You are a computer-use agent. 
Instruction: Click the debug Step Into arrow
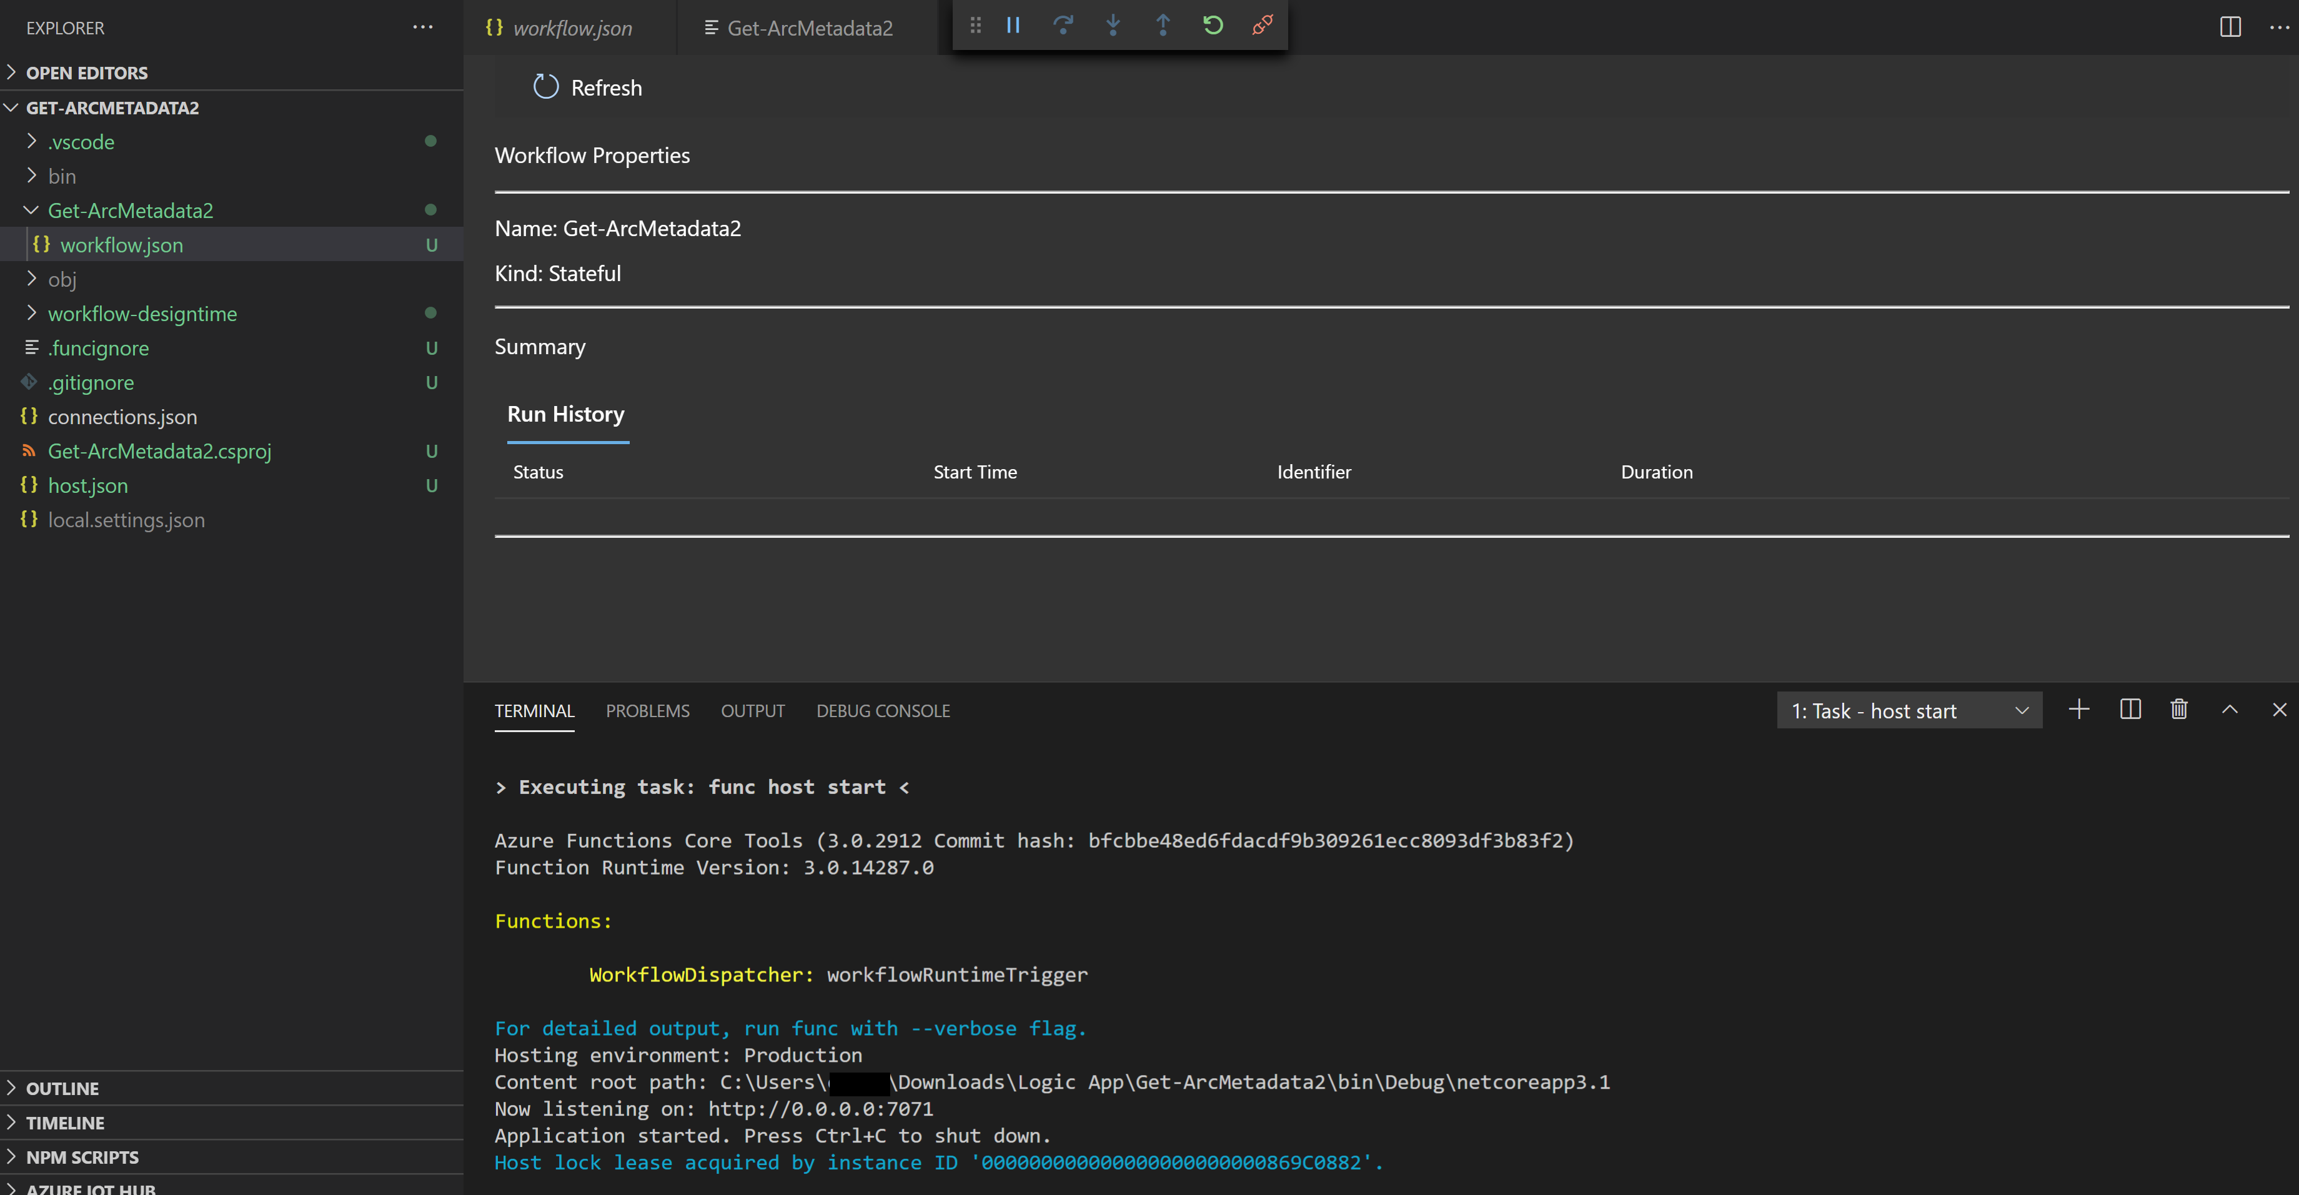tap(1112, 26)
